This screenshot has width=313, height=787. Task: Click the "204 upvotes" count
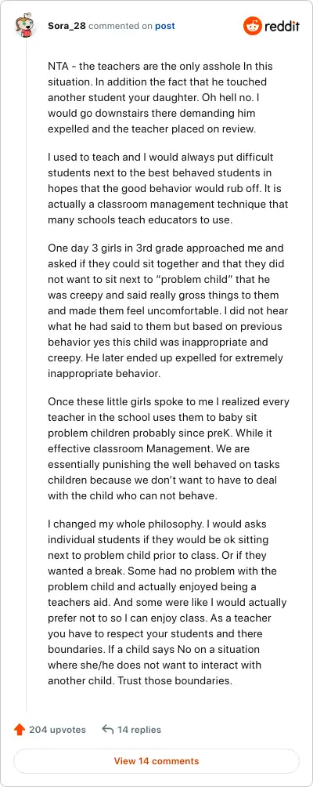[58, 730]
